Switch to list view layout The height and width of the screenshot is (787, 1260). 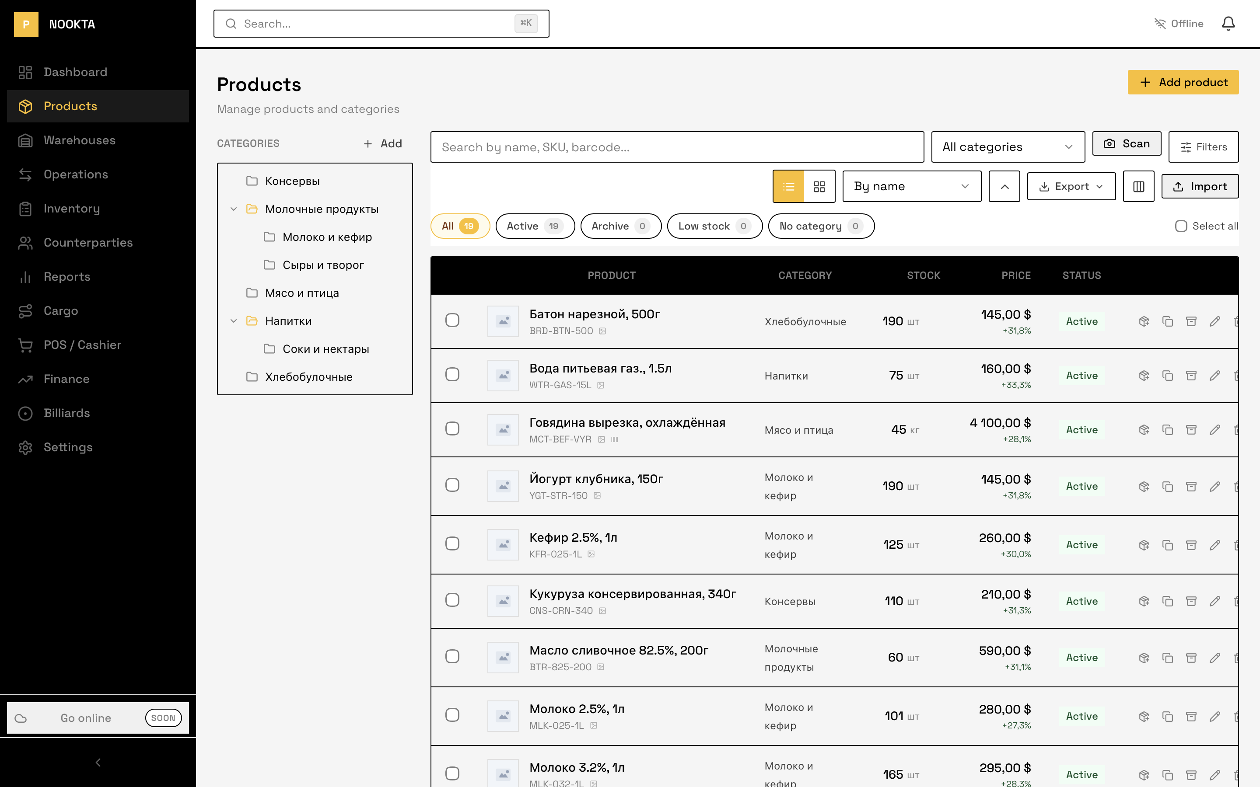789,186
